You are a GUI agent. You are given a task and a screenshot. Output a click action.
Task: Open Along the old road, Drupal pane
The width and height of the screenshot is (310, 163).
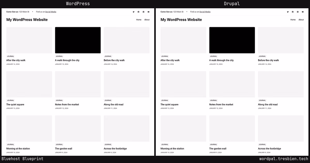point(268,105)
